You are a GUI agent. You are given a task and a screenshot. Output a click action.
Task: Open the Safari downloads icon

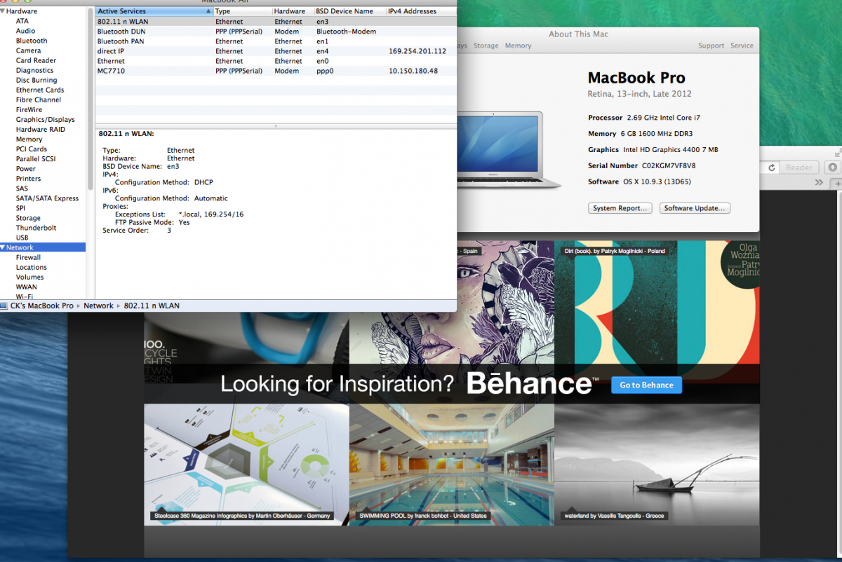click(832, 167)
